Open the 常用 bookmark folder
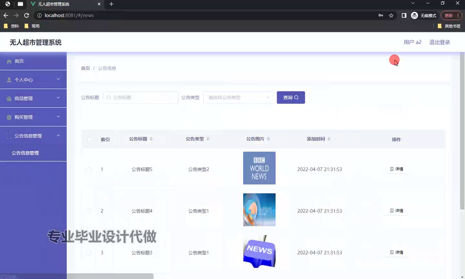The height and width of the screenshot is (279, 465). pos(32,26)
